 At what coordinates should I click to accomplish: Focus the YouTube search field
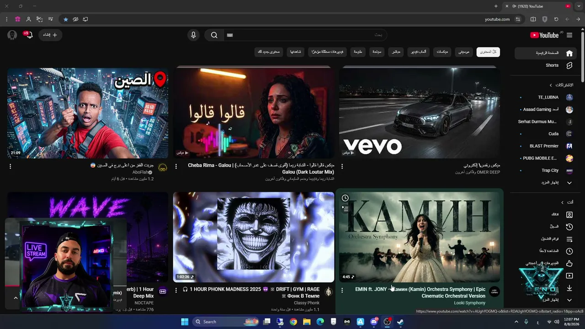305,35
